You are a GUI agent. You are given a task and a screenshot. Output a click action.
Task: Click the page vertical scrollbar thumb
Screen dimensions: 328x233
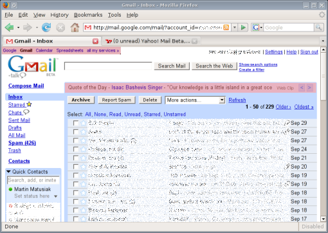[323, 77]
